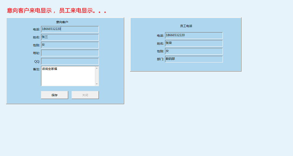The image size is (293, 156).
Task: Select the 姓名 field containing 张三
Action: pyautogui.click(x=70, y=37)
